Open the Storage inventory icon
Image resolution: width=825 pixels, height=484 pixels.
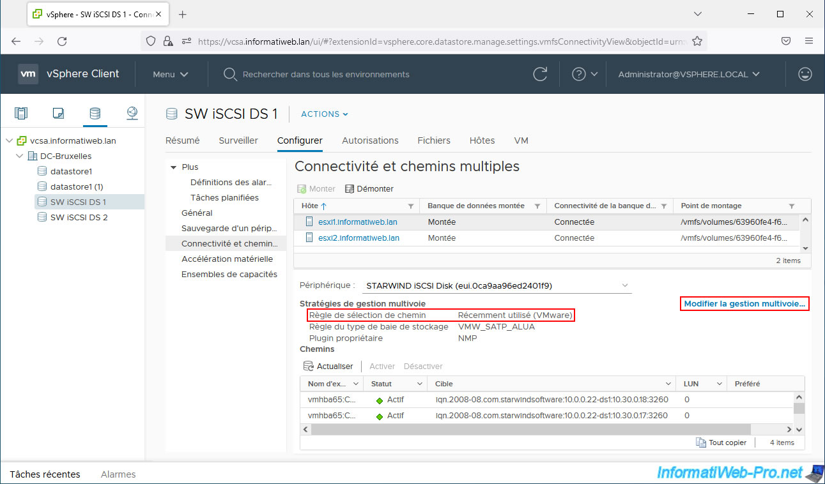95,114
